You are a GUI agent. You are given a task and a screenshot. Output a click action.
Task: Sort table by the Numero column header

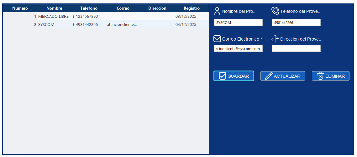pos(20,8)
